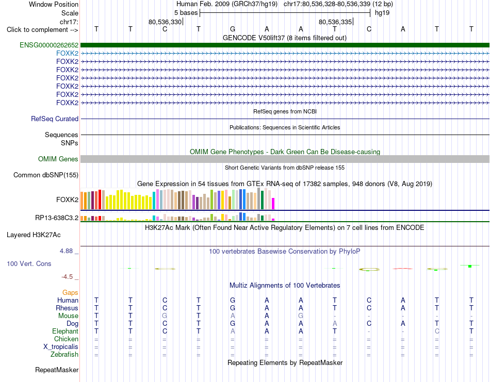Click the gray OMIM Genes item bar
The image size is (490, 382).
[x=285, y=159]
